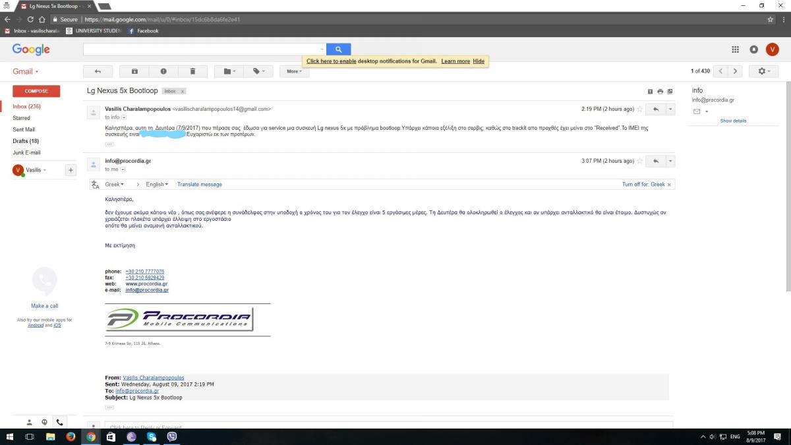The height and width of the screenshot is (445, 791).
Task: Open Hangouts contacts icon at bottom
Action: (x=29, y=422)
